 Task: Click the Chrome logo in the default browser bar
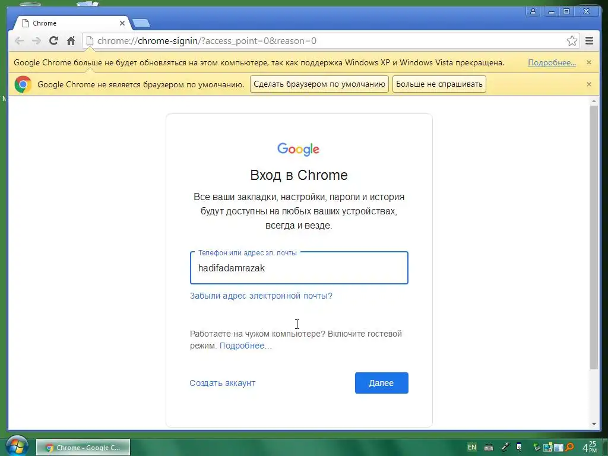point(23,84)
